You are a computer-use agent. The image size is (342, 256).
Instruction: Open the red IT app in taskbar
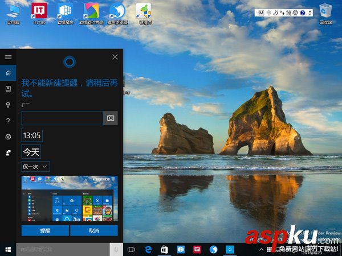[197, 250]
